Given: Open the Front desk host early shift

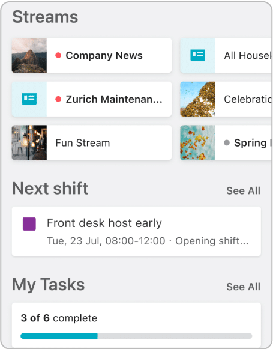Looking at the screenshot, I should click(136, 231).
